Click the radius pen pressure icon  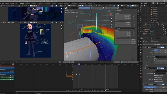103,8
